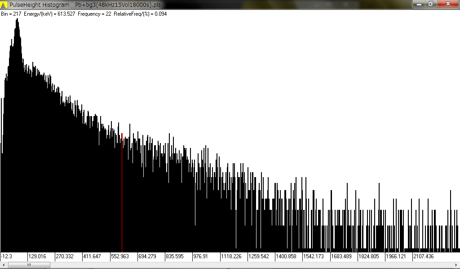The image size is (460, 269).
Task: Close the PulseHeight Histogram window
Action: tap(448, 4)
